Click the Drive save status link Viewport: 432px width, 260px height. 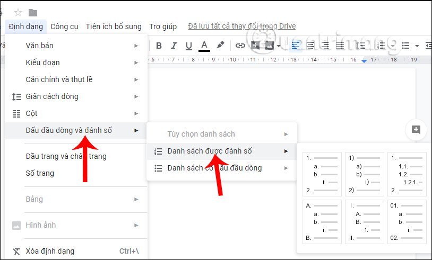point(241,26)
